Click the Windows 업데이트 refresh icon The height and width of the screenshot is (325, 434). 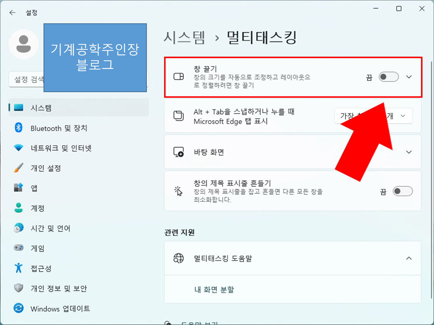pos(19,308)
